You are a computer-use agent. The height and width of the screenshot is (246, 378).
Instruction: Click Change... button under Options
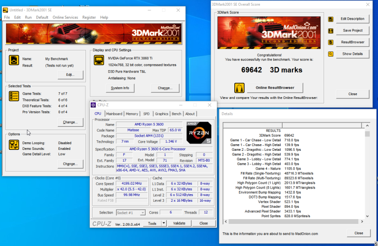tap(70, 164)
